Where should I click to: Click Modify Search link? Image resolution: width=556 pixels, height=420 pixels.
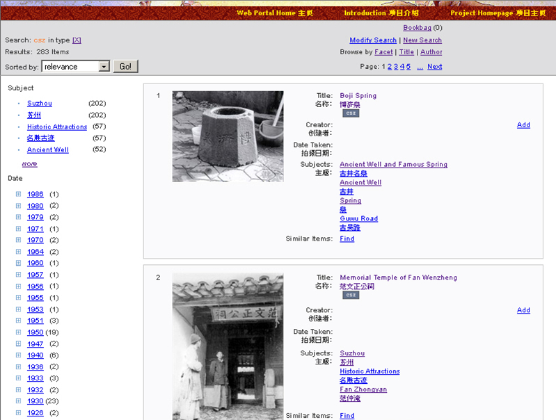(x=372, y=40)
